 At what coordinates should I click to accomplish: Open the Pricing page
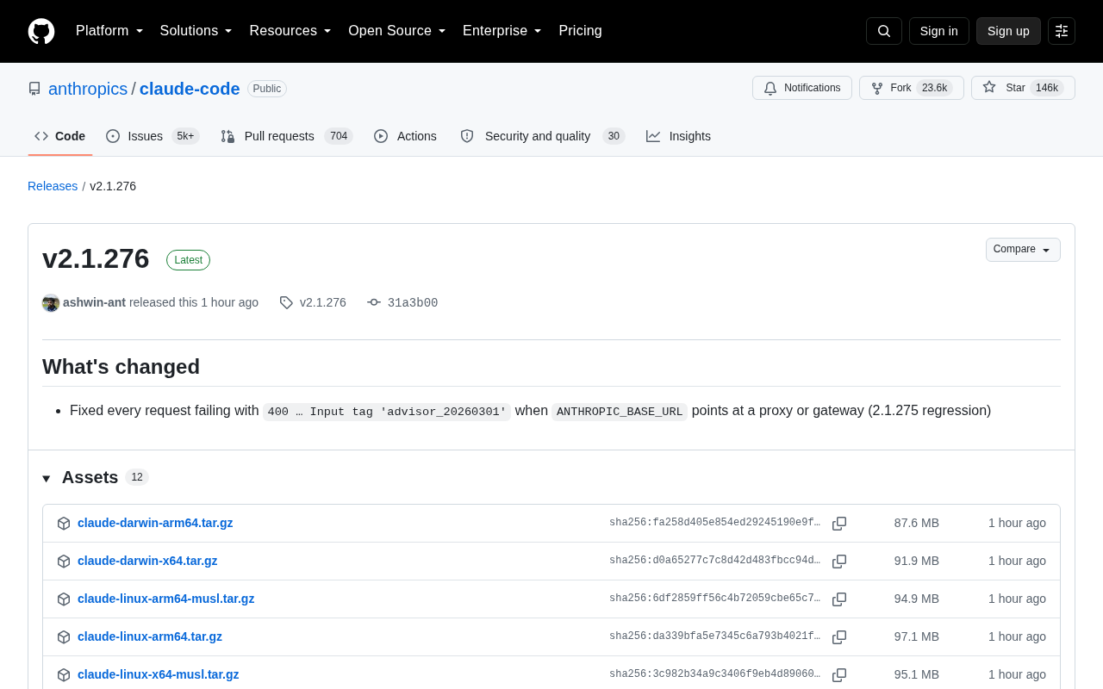click(580, 31)
